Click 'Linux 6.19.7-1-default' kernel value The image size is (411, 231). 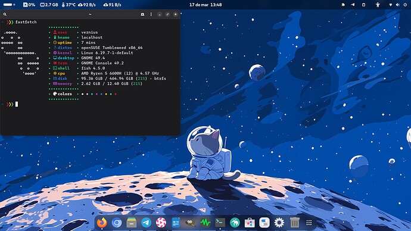(x=107, y=52)
